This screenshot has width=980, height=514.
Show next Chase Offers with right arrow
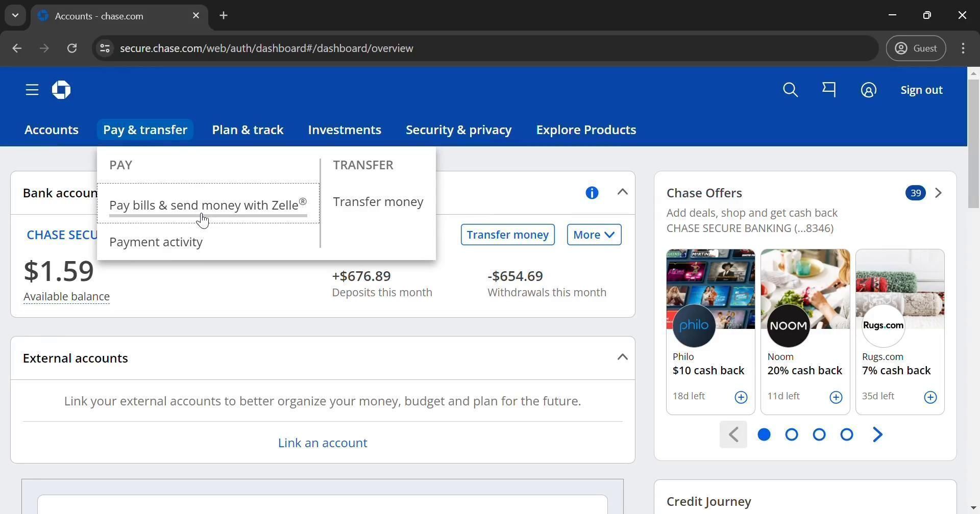click(x=877, y=434)
